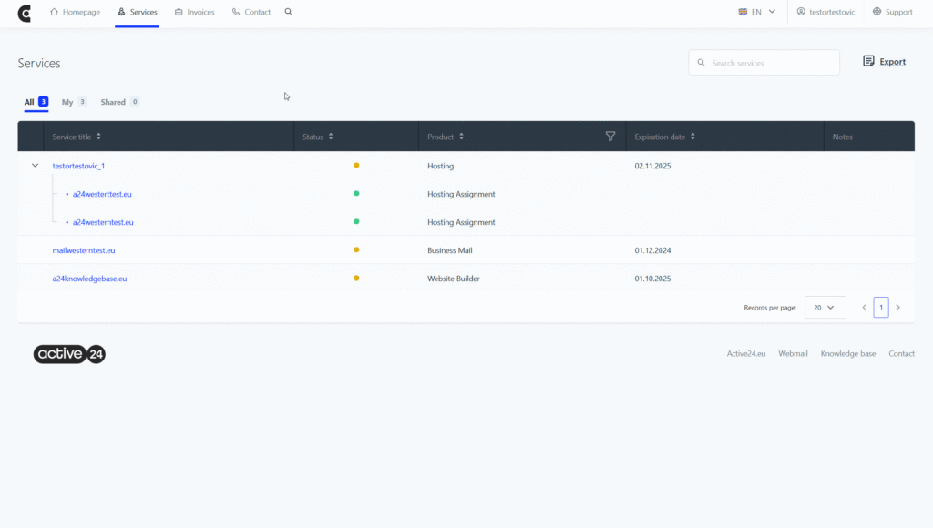This screenshot has height=528, width=933.
Task: Click the active24 footer logo
Action: [x=69, y=354]
